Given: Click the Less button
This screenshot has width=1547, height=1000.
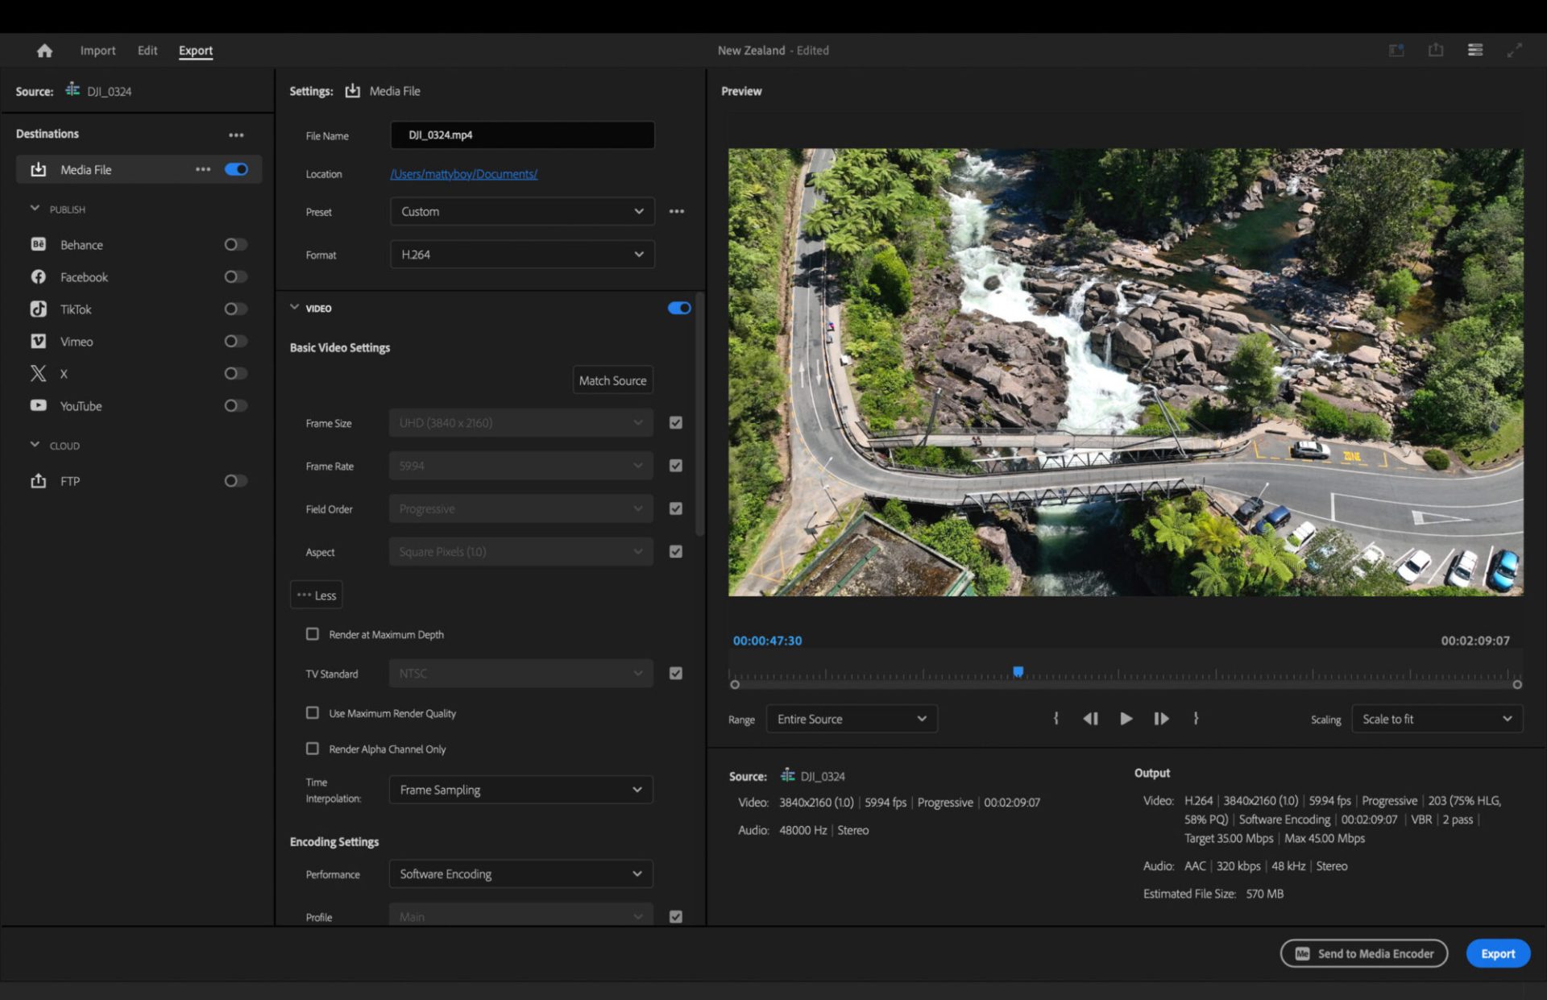Looking at the screenshot, I should point(317,595).
